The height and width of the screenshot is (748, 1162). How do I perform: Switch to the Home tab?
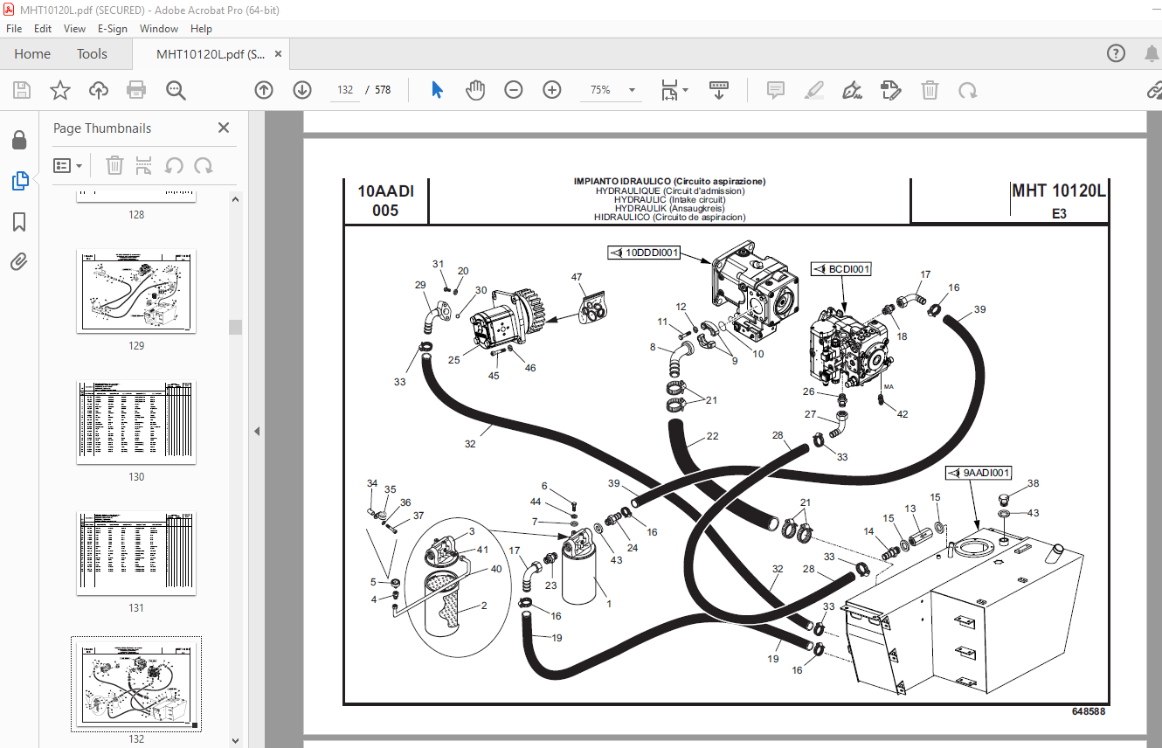pyautogui.click(x=32, y=54)
